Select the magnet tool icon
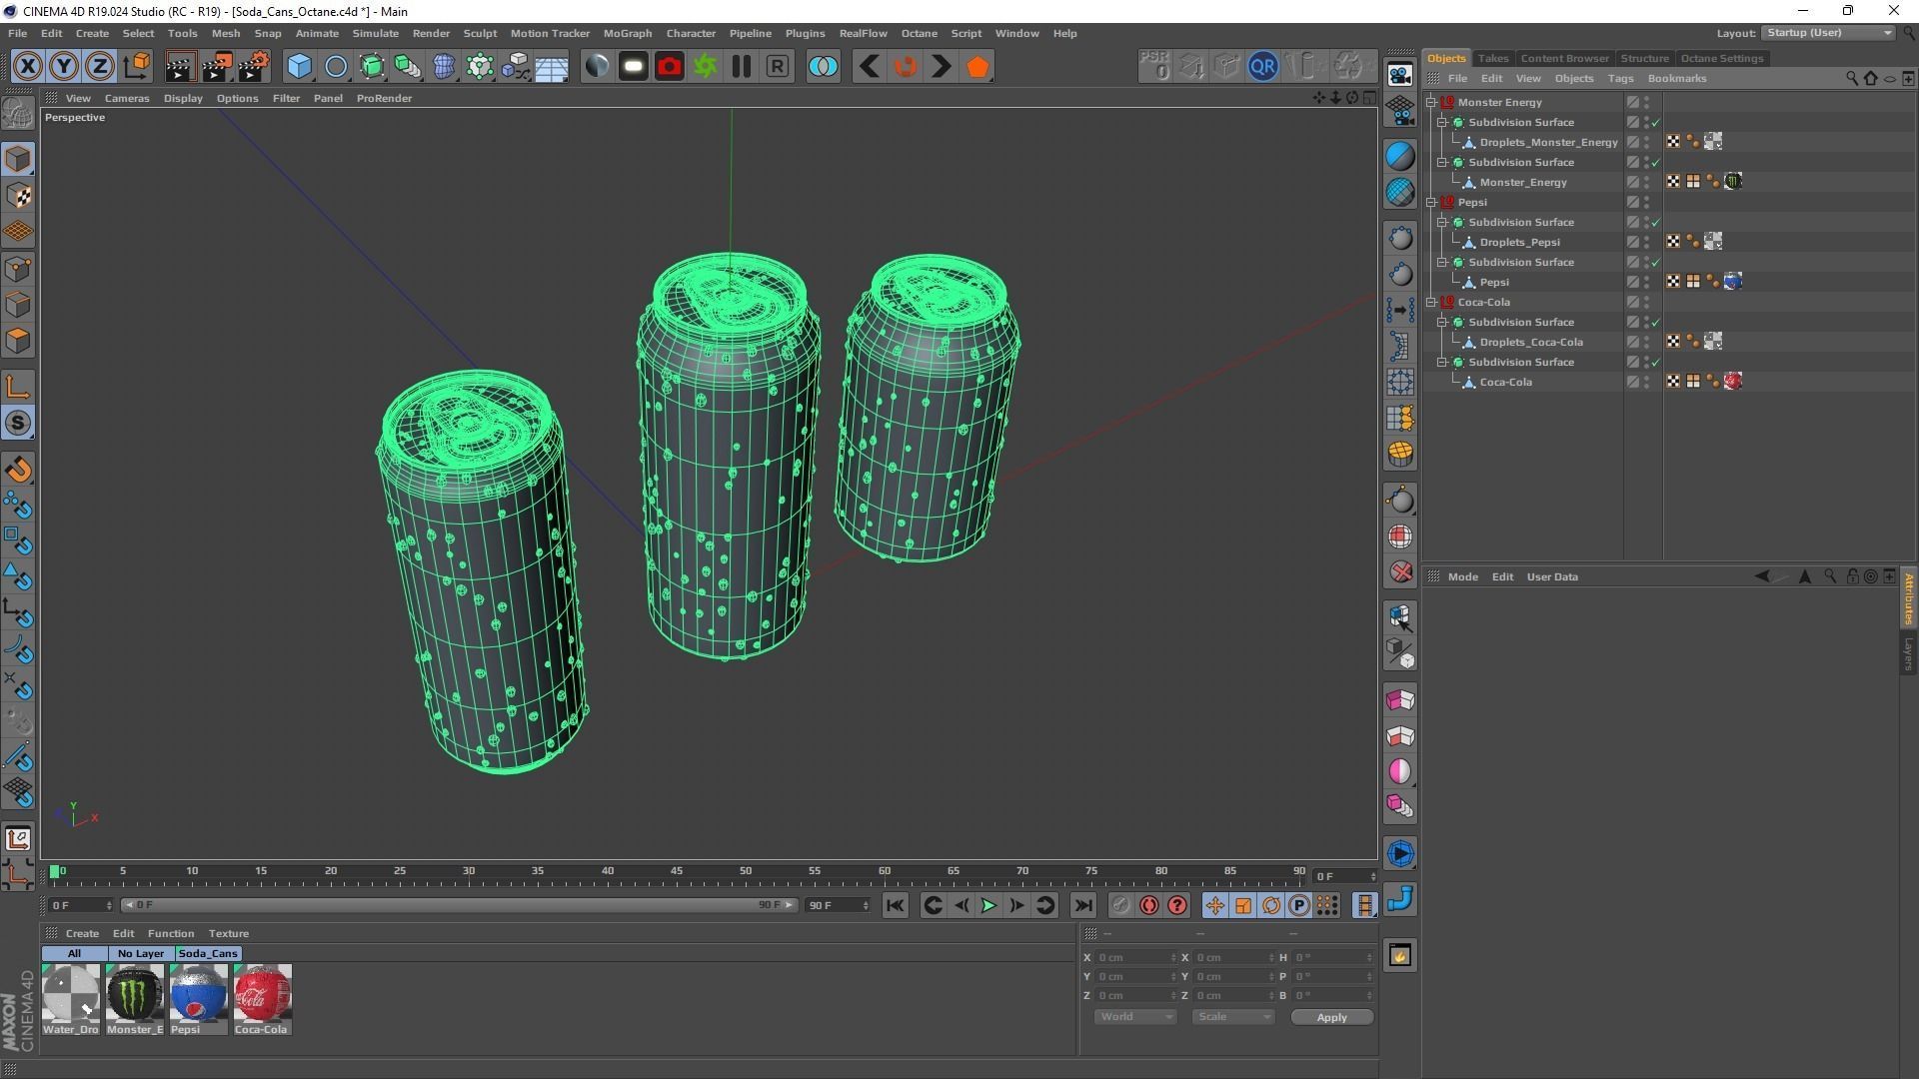This screenshot has height=1079, width=1919. coord(18,471)
